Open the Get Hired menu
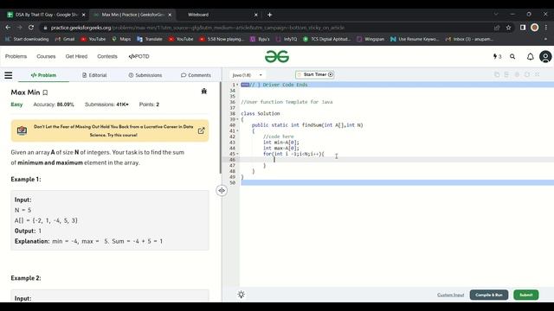This screenshot has height=311, width=554. point(76,56)
